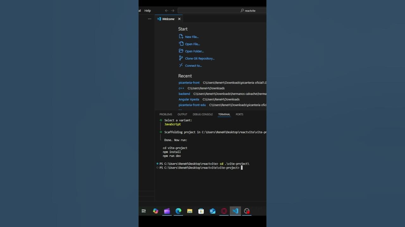Go forward with the navigation arrow
The image size is (405, 227).
coord(173,11)
